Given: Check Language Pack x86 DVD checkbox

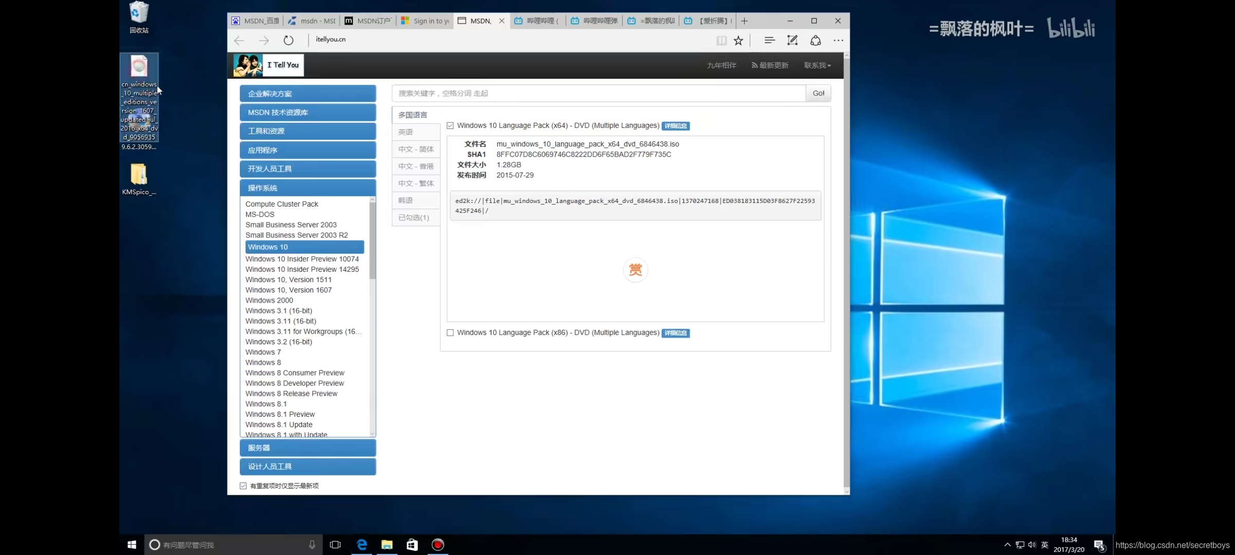Looking at the screenshot, I should (450, 332).
